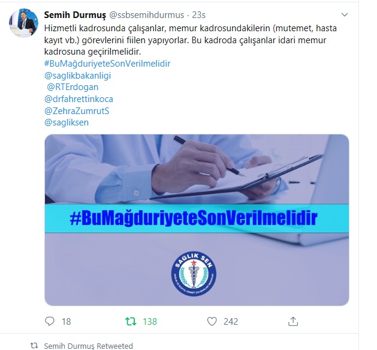Image resolution: width=377 pixels, height=350 pixels.
Task: Click the retweeted icon beside Semih Durmuş Retweeted
Action: pyautogui.click(x=34, y=346)
